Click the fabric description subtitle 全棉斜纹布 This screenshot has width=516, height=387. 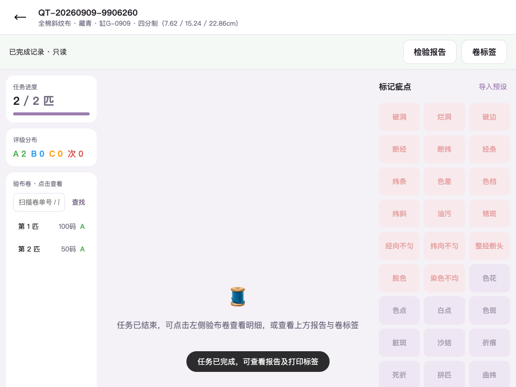(54, 23)
